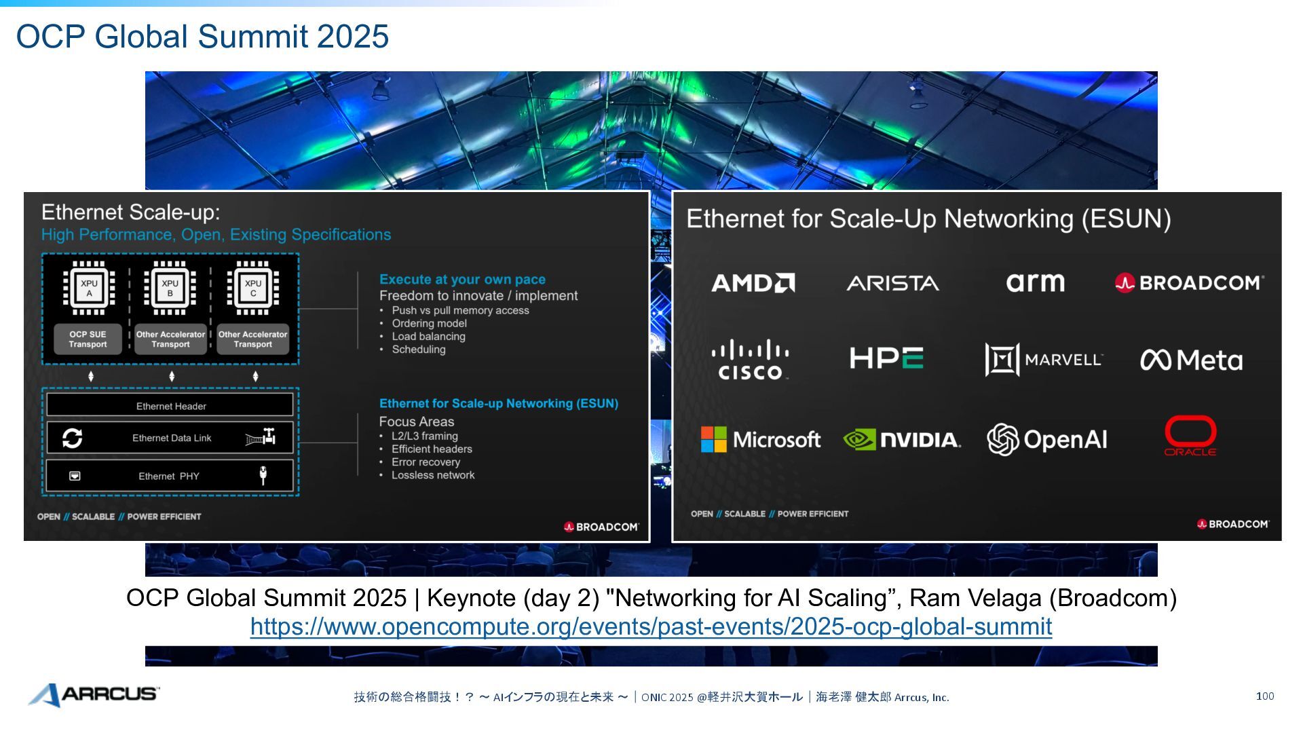The image size is (1303, 733).
Task: Click the opencompute.org past-events hyperlink
Action: pos(651,626)
